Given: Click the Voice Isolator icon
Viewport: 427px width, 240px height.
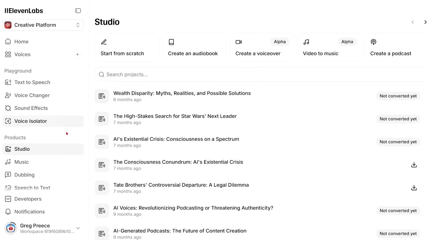Looking at the screenshot, I should (x=8, y=121).
